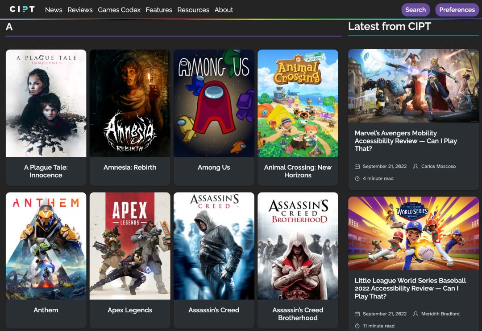Click 'September 21, 2022' on Little League article
The height and width of the screenshot is (331, 482).
tap(385, 314)
